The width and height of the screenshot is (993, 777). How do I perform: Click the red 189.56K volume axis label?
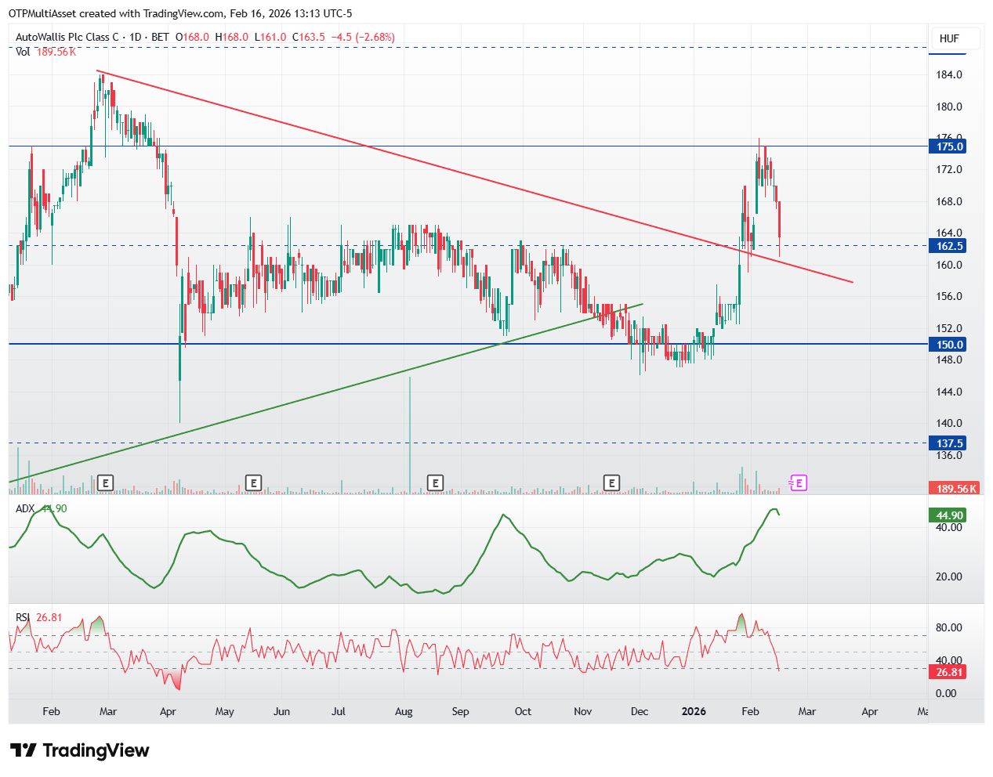(x=955, y=489)
